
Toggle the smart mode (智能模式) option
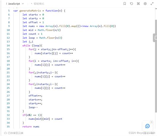[37, 4]
